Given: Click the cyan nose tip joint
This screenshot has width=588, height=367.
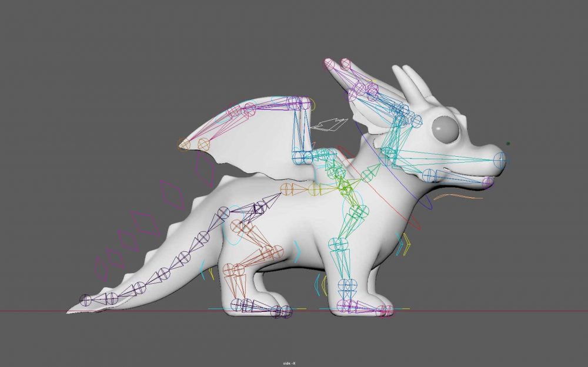Looking at the screenshot, I should pyautogui.click(x=500, y=159).
